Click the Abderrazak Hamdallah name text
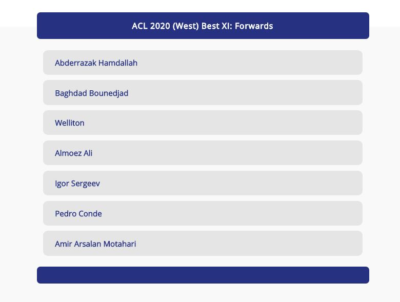Image resolution: width=400 pixels, height=302 pixels. pyautogui.click(x=96, y=63)
